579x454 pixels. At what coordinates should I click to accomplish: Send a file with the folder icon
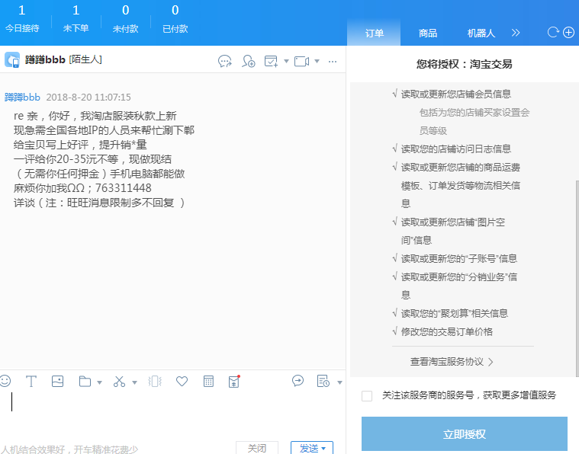click(x=85, y=382)
